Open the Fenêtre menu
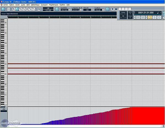 click(x=62, y=5)
